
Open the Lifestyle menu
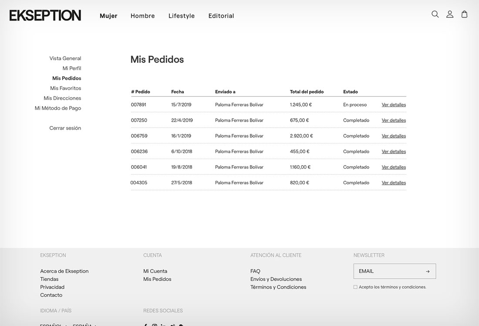(182, 16)
